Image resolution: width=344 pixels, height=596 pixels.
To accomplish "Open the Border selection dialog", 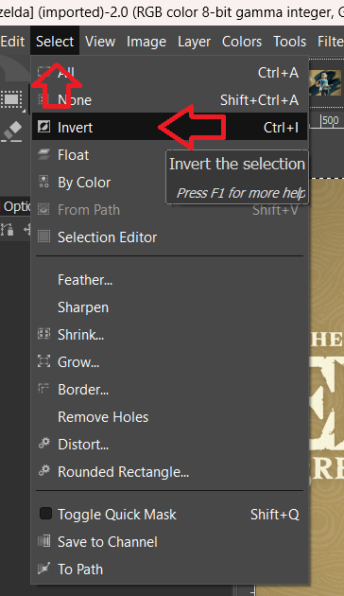I will point(170,389).
